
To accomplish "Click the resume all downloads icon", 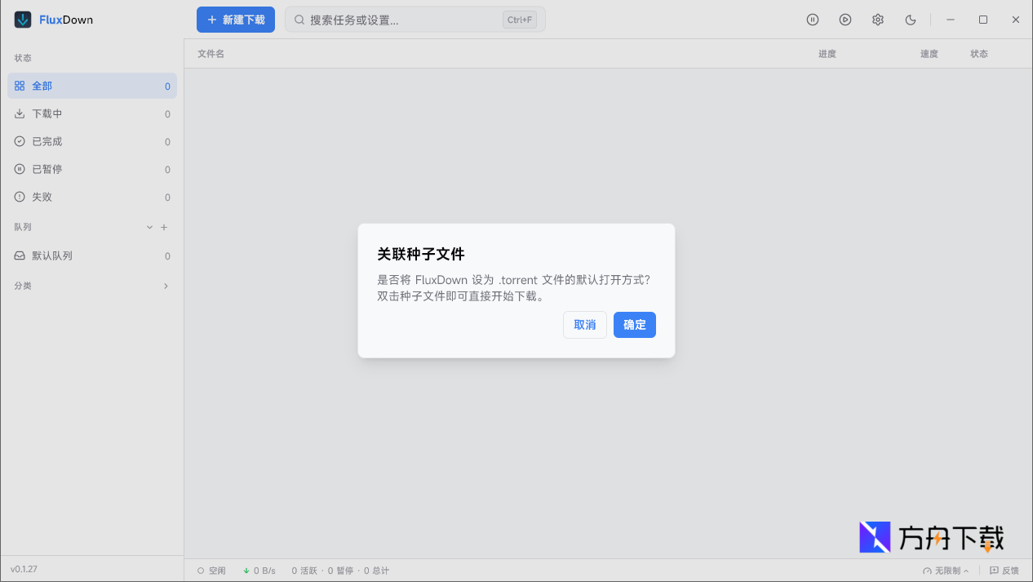I will 845,20.
